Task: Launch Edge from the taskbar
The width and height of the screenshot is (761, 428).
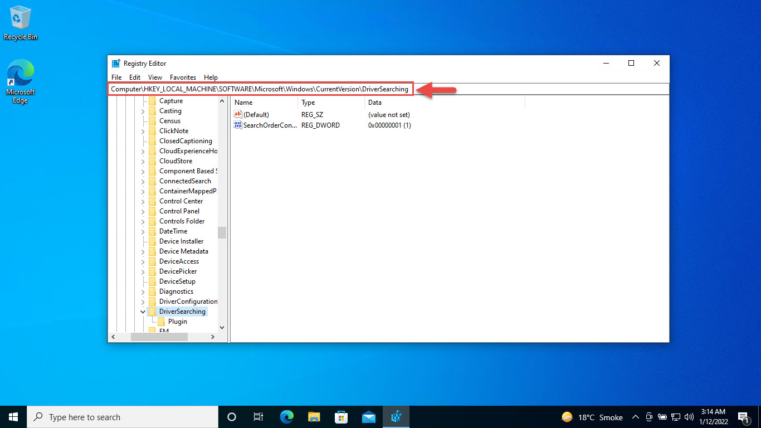Action: (x=287, y=417)
